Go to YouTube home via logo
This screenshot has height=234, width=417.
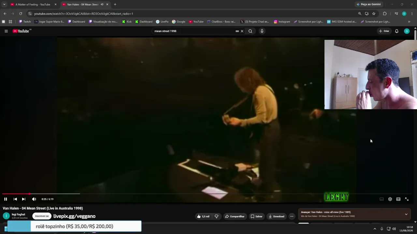pyautogui.click(x=21, y=31)
